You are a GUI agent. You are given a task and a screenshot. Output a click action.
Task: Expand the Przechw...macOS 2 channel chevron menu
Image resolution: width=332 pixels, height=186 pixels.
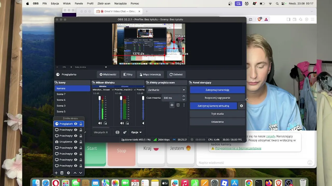point(135,90)
